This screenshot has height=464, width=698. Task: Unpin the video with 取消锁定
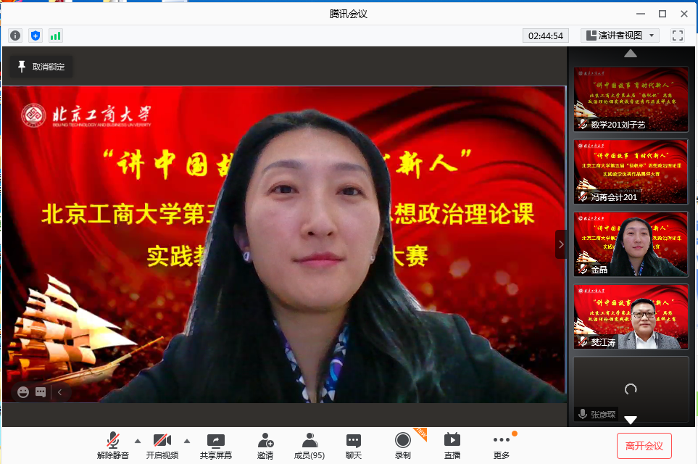click(x=41, y=67)
